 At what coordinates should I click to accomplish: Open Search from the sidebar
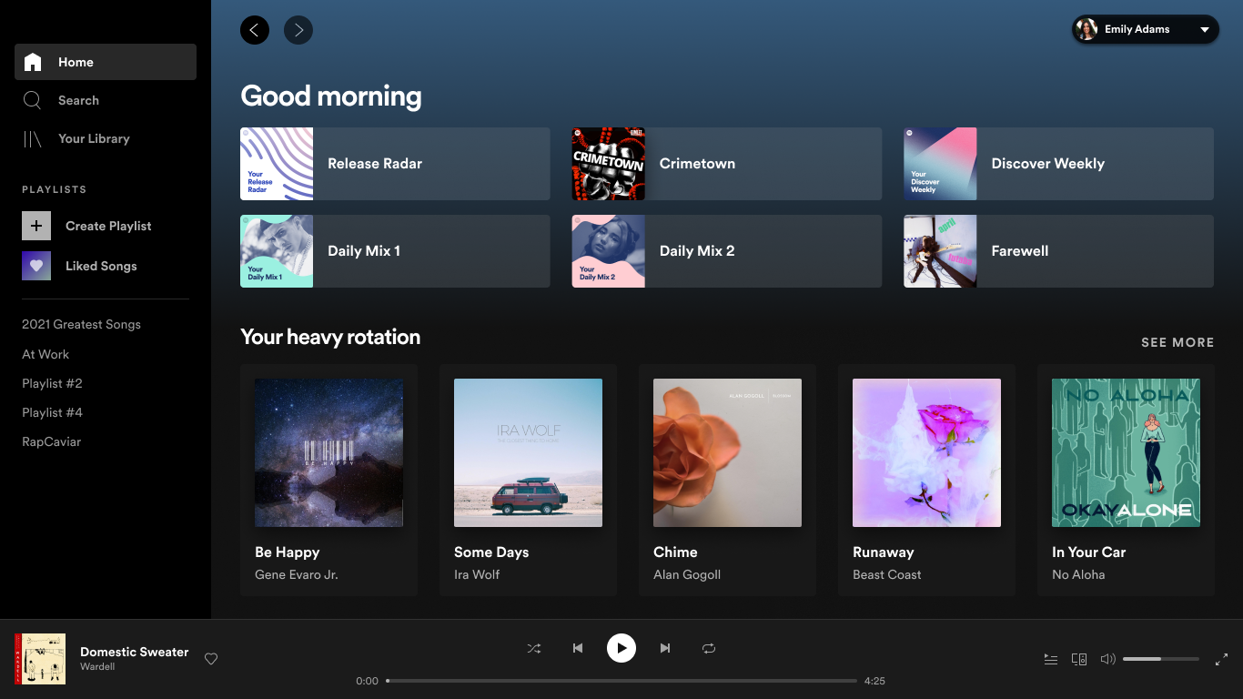point(78,100)
